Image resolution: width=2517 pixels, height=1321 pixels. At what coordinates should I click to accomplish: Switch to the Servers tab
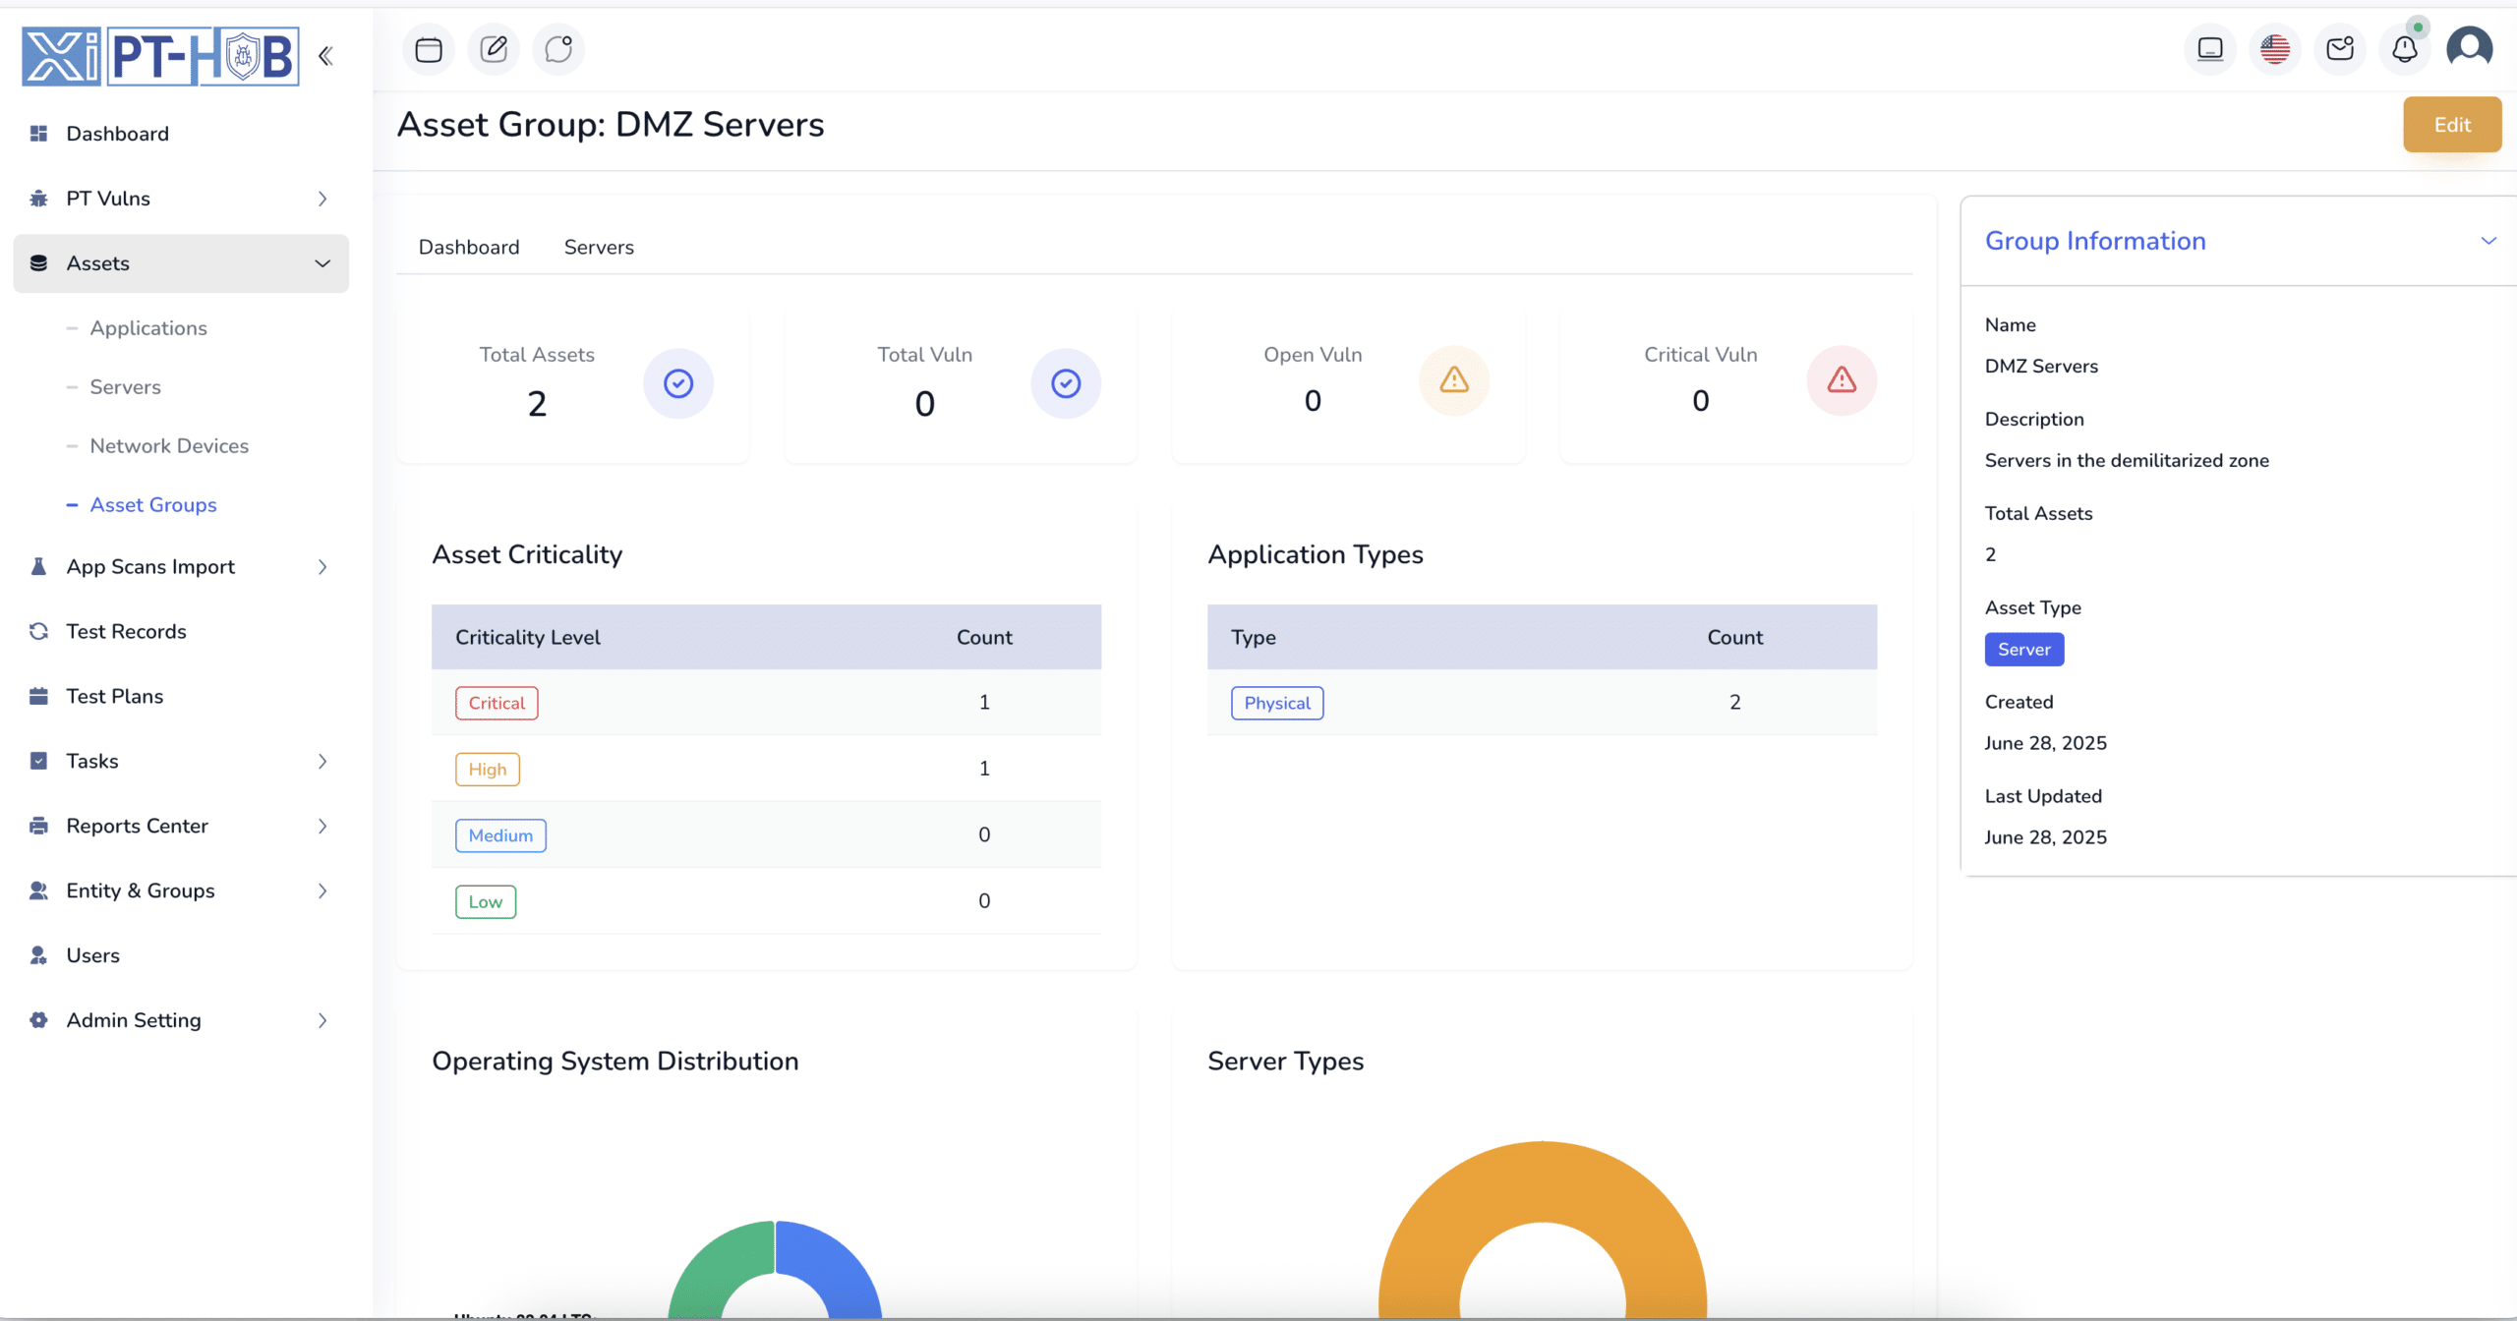[x=599, y=248]
